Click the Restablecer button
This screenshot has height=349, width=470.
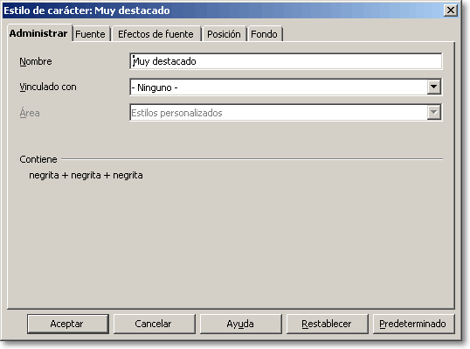click(x=327, y=324)
